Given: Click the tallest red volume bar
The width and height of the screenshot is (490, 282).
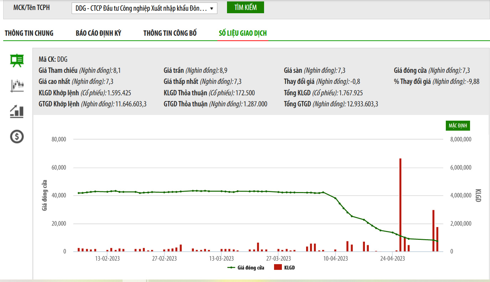Looking at the screenshot, I should coord(400,205).
